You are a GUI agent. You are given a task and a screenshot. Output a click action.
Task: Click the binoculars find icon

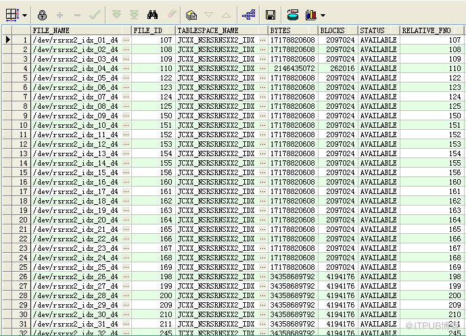(x=152, y=15)
